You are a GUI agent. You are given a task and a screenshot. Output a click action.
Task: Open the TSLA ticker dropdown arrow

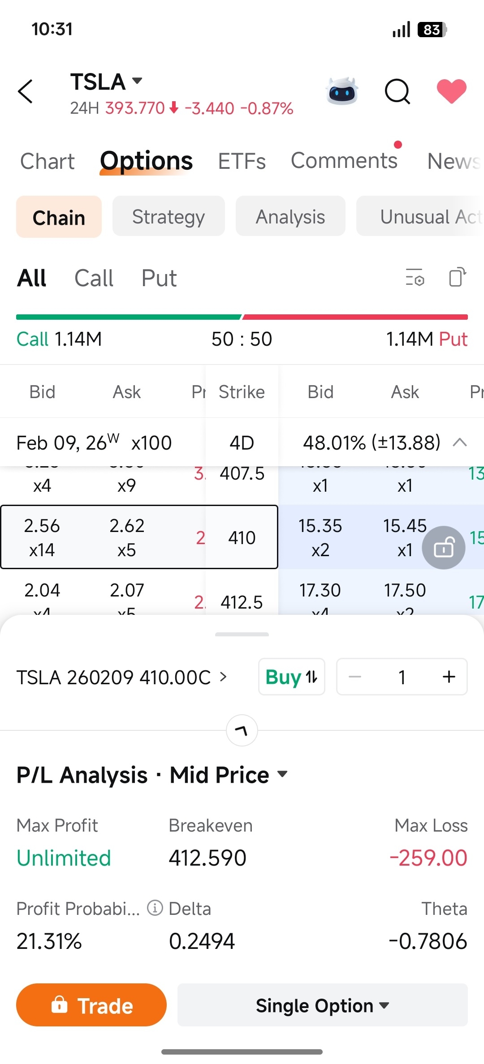pyautogui.click(x=137, y=81)
